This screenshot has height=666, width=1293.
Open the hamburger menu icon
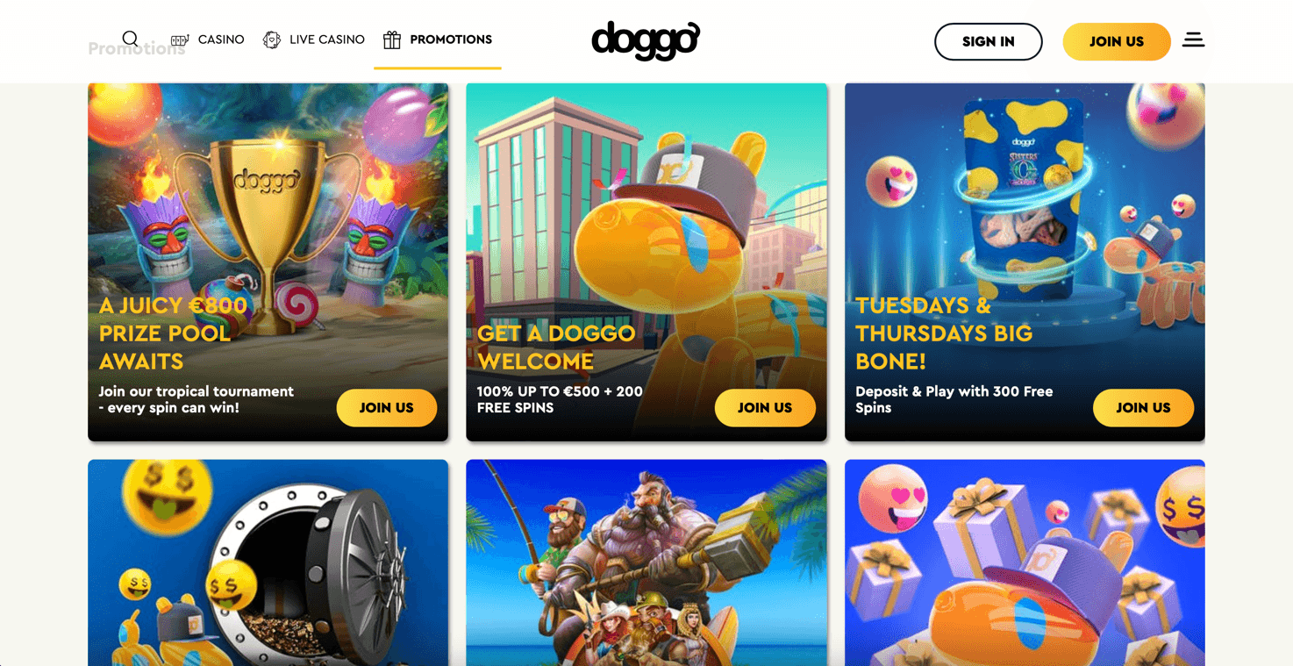1193,39
